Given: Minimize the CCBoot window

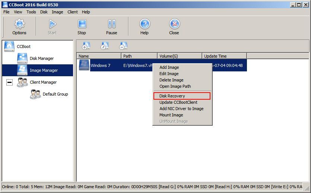Looking at the screenshot, I should tap(293, 4).
